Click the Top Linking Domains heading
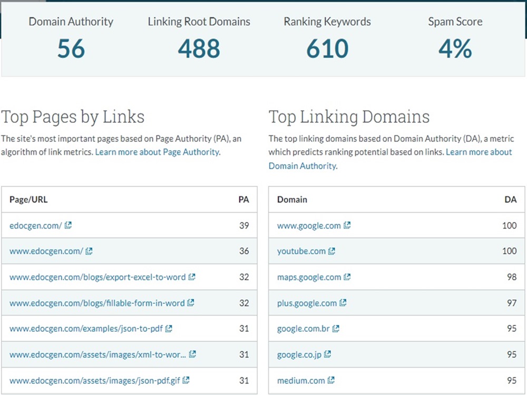The width and height of the screenshot is (527, 395). pos(349,117)
